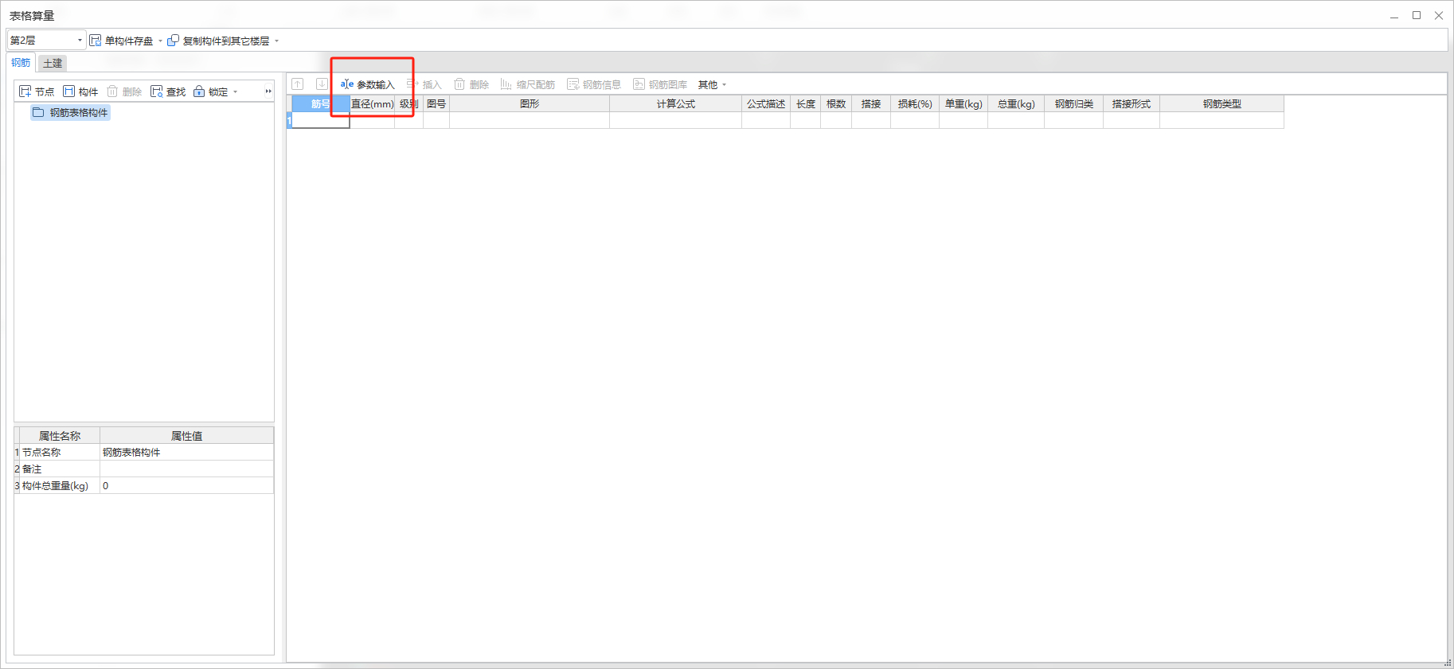
Task: Click the 钢筋类型 column header
Action: click(x=1222, y=104)
